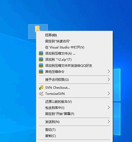Click the archive icon beside 添加到压缩文件并发送给QQ好友
This screenshot has width=132, height=142.
pos(41,65)
